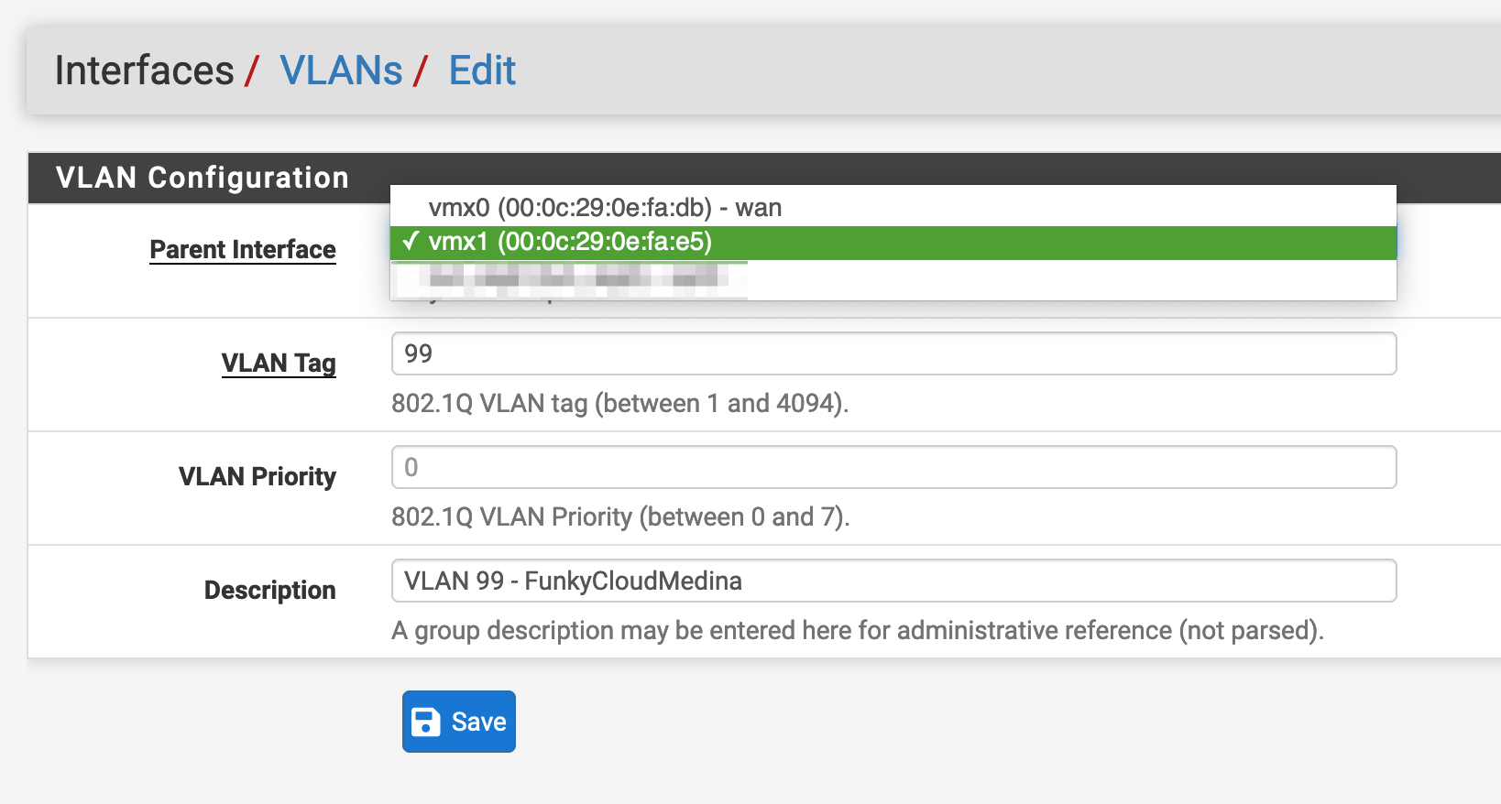This screenshot has height=804, width=1501.
Task: Save the VLAN configuration
Action: (x=459, y=722)
